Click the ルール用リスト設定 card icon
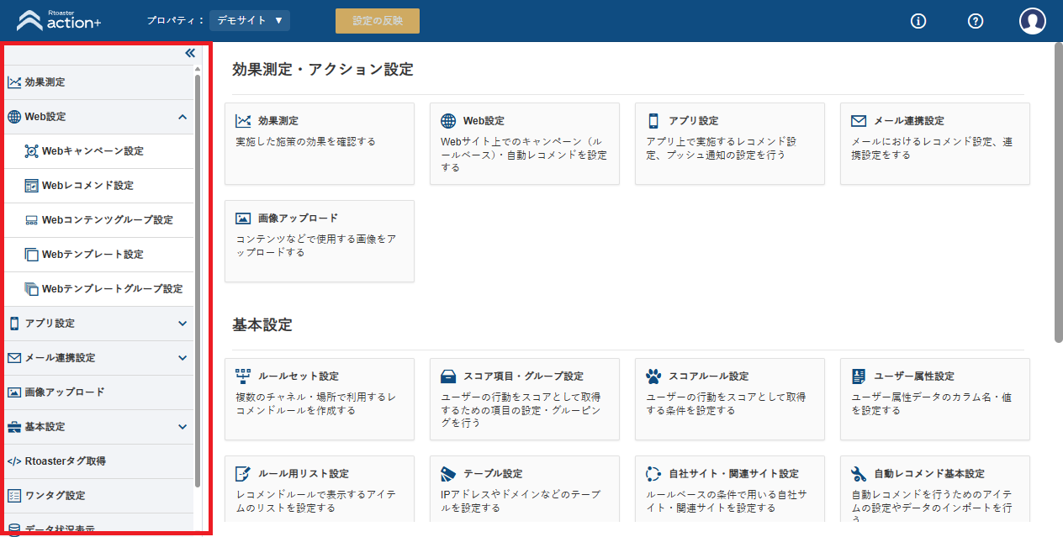This screenshot has height=537, width=1063. 244,474
